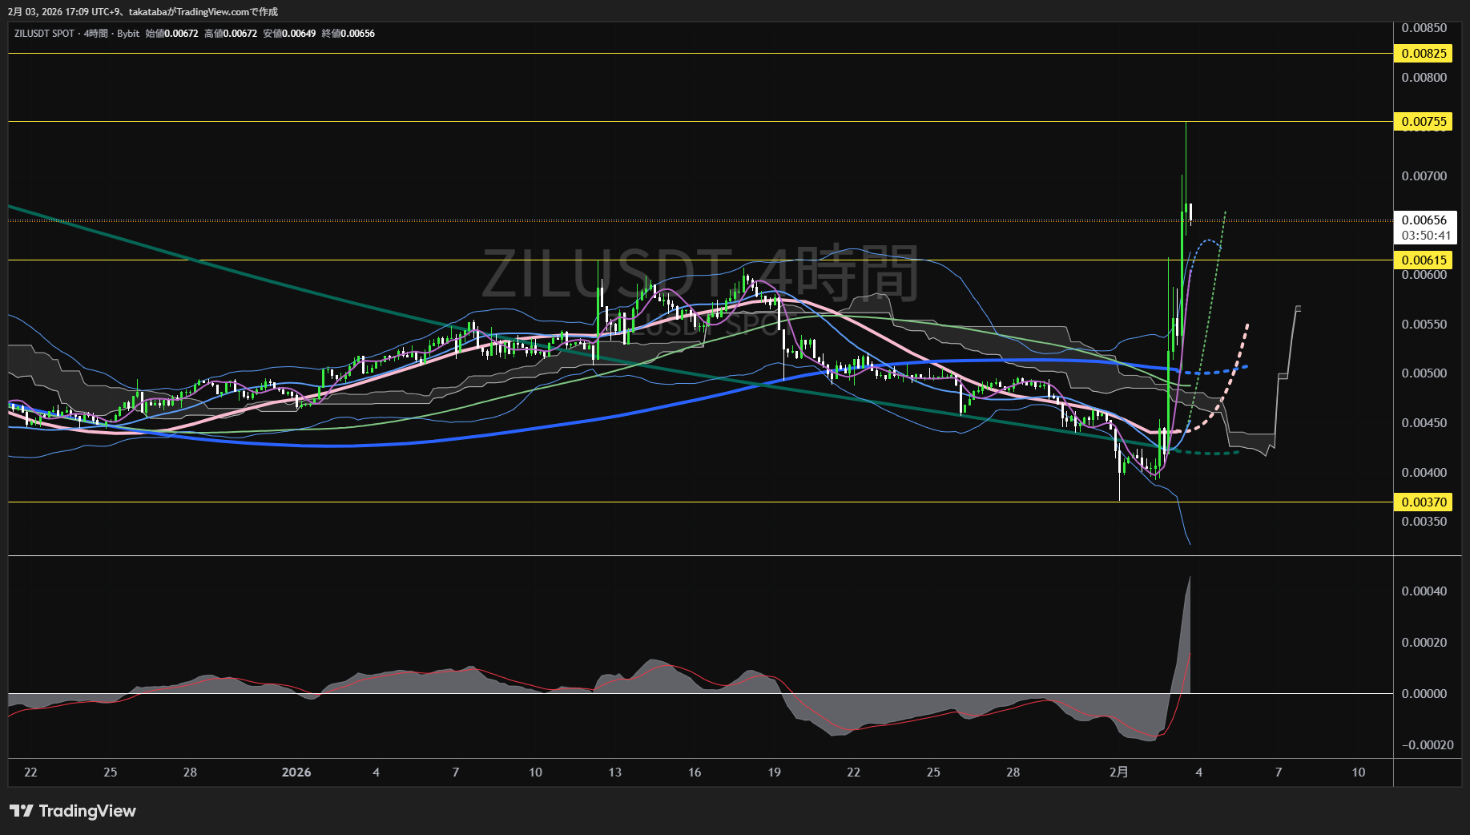1470x835 pixels.
Task: Select the yellow 0.00755 price level tag
Action: coord(1424,122)
